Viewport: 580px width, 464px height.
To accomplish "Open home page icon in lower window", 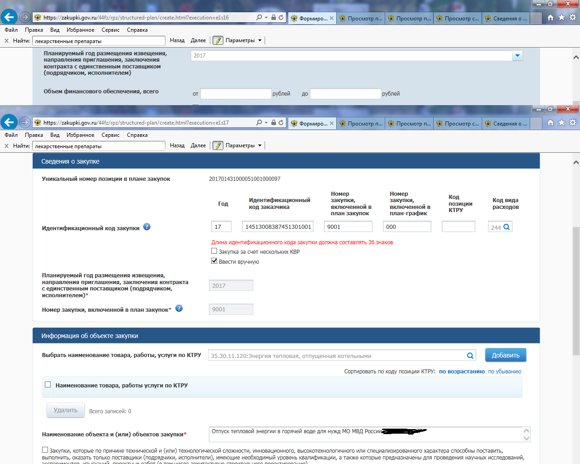I will pos(551,122).
